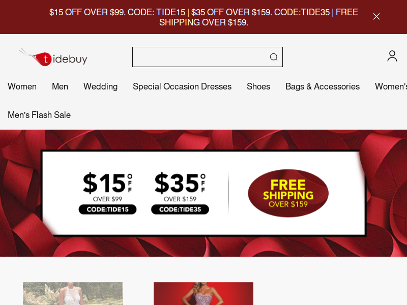This screenshot has width=407, height=305.
Task: Open the red background sequin dress thumbnail
Action: coord(203,294)
